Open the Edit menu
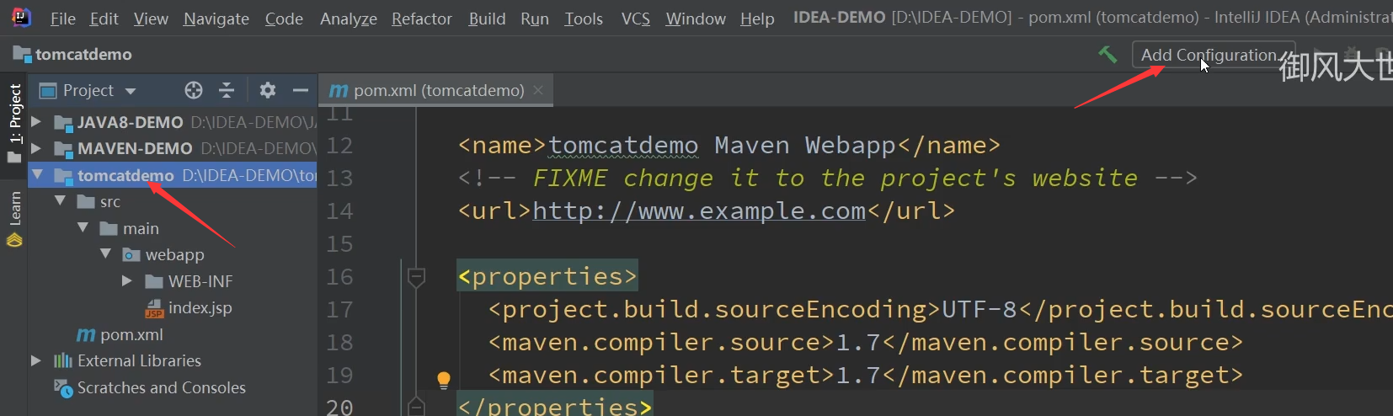The image size is (1393, 416). click(104, 19)
